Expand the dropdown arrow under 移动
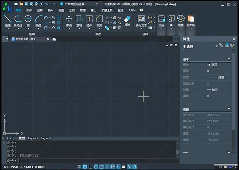The image size is (239, 170). 69,29
